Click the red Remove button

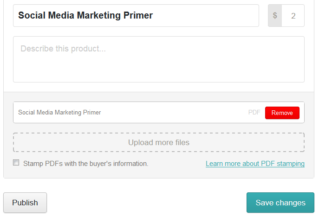pos(282,113)
